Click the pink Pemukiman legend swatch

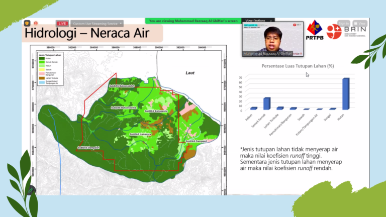[42, 73]
